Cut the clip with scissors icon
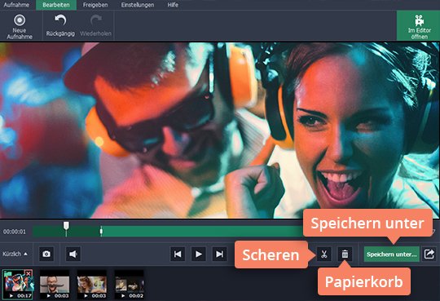This screenshot has width=440, height=301. point(324,254)
